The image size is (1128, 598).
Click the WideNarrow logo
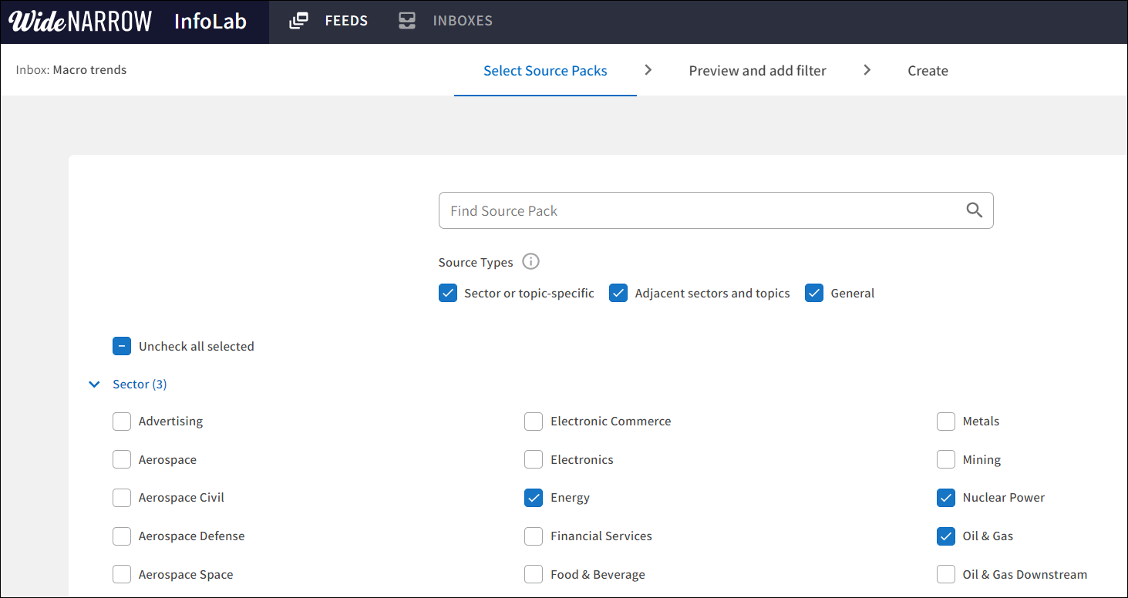79,20
